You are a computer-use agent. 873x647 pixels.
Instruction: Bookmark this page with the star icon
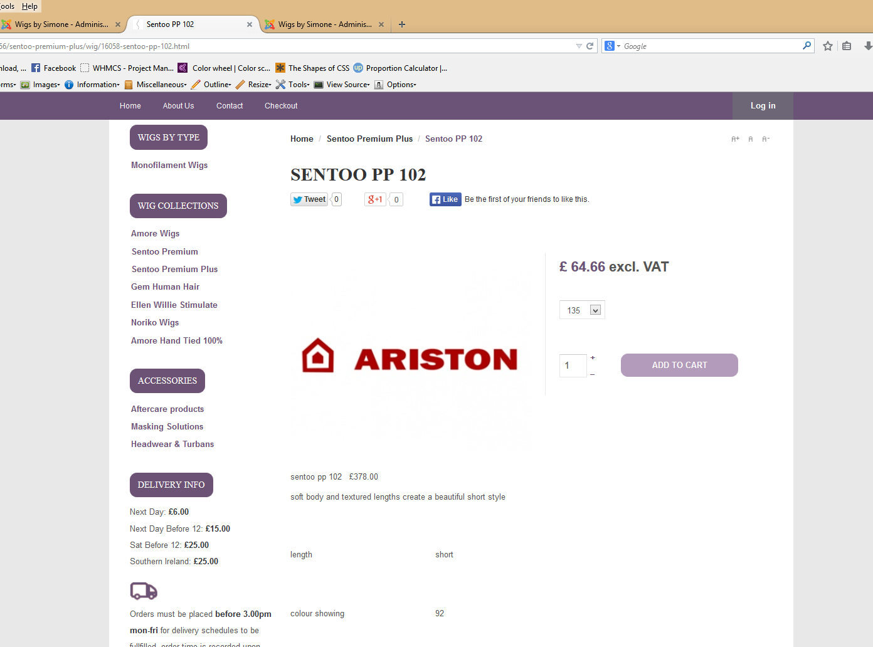click(828, 46)
